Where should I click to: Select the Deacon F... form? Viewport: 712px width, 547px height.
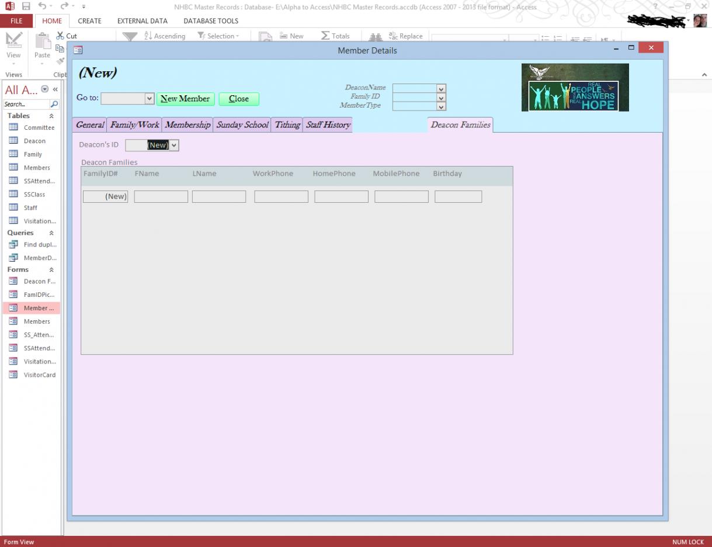click(x=32, y=282)
